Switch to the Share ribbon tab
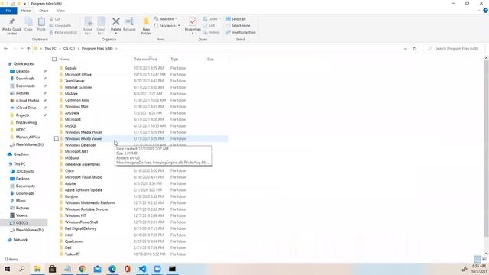Viewport: 489px width, 275px height. coord(44,11)
